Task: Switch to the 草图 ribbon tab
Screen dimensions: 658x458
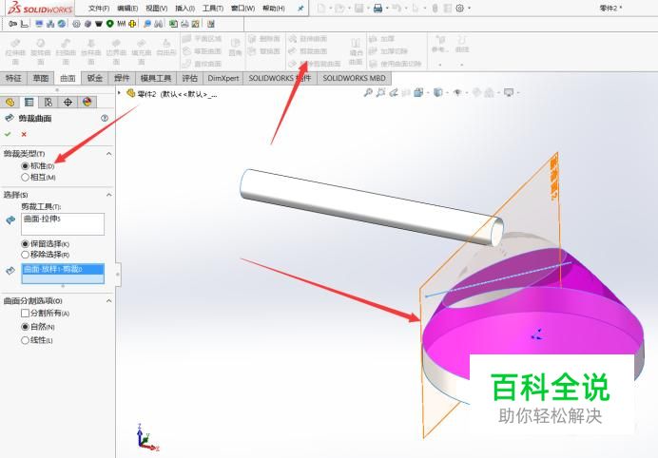Action: click(41, 78)
